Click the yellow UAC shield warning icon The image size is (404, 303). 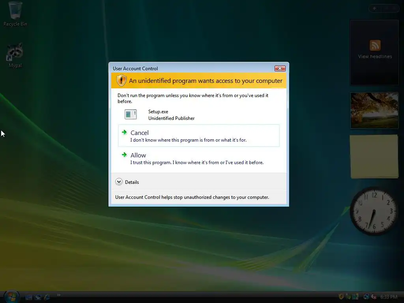coord(121,80)
